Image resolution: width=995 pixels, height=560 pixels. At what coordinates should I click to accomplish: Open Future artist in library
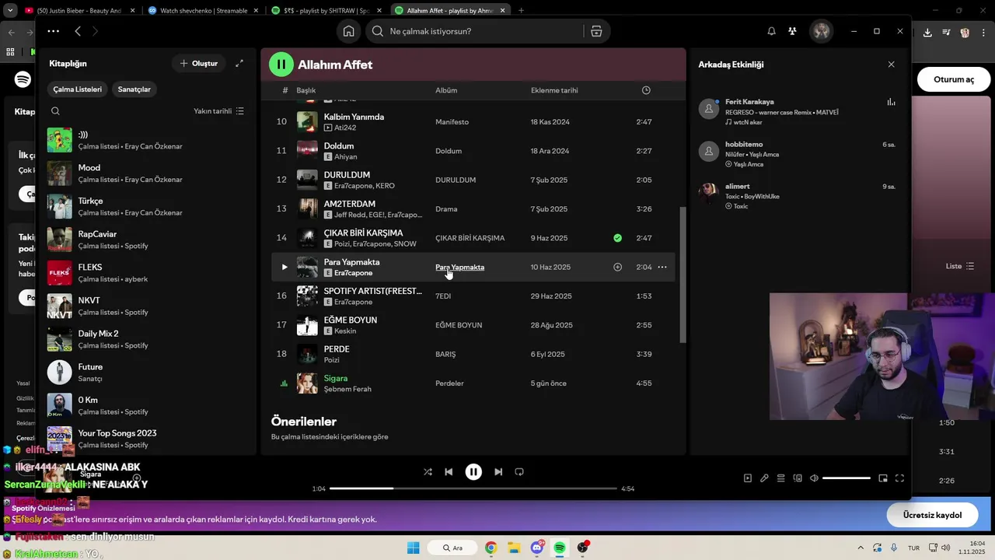[x=146, y=373]
